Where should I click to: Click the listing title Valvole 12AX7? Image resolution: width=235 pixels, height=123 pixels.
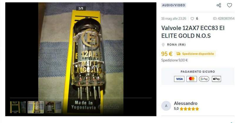coord(193,32)
